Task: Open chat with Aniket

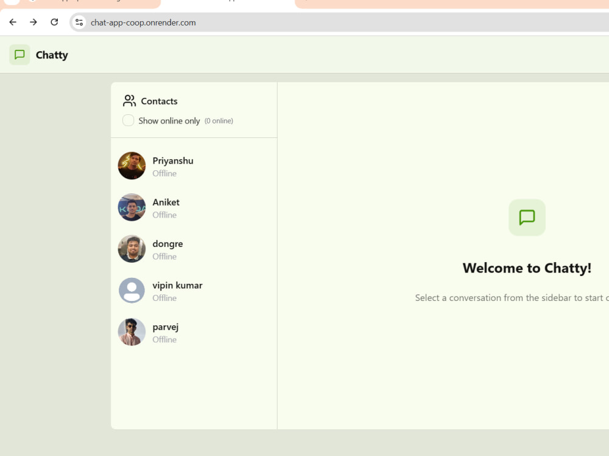Action: click(x=194, y=207)
